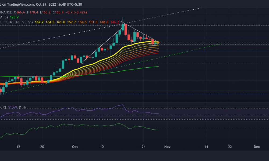Click the ribbon value 148.8
Image resolution: width=269 pixels, height=161 pixels.
(104, 22)
